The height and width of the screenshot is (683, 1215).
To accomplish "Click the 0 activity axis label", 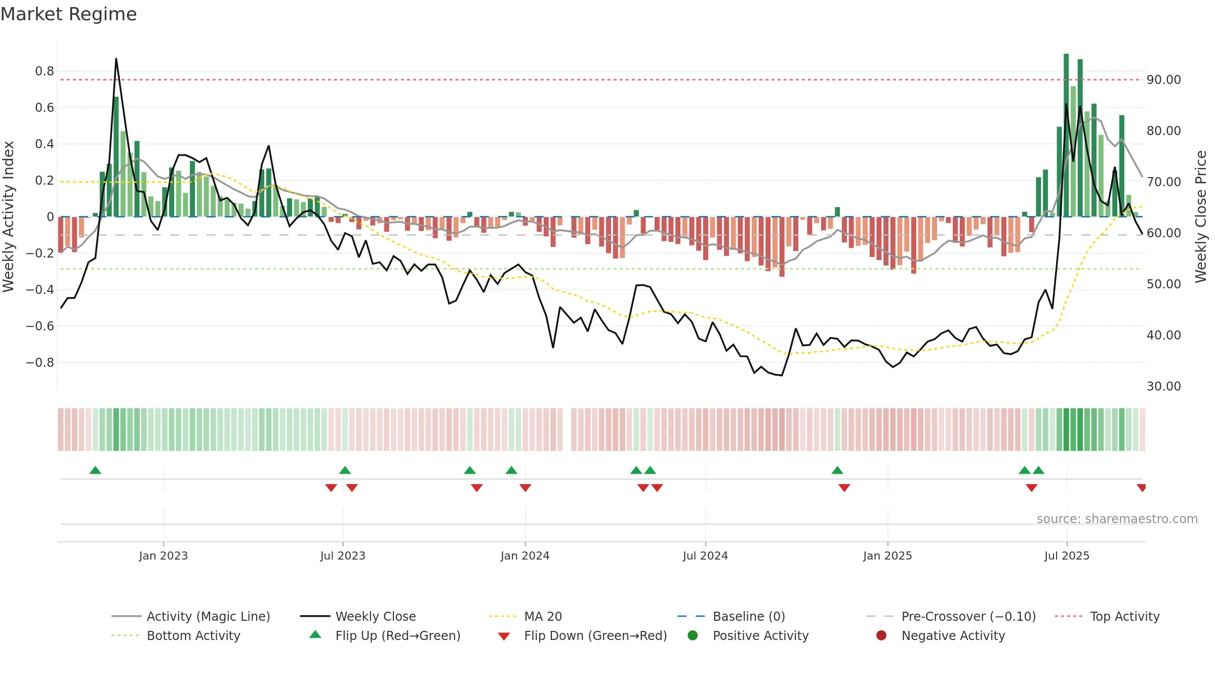I will pyautogui.click(x=50, y=217).
